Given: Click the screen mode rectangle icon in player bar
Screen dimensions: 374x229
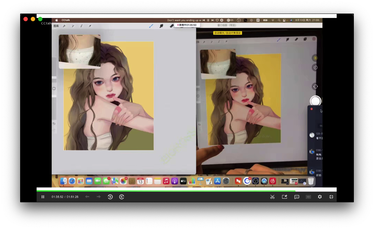Looking at the screenshot, I should point(308,197).
